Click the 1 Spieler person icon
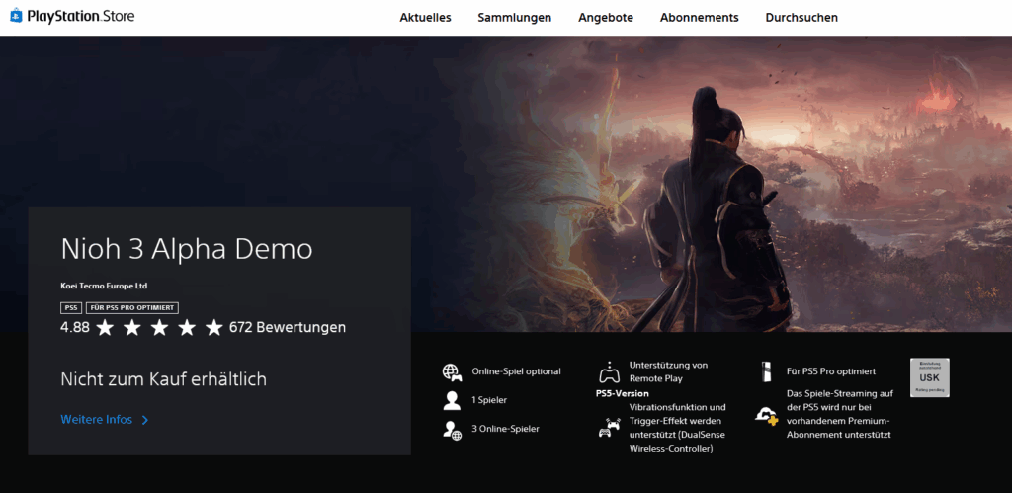The height and width of the screenshot is (493, 1012). click(x=452, y=400)
